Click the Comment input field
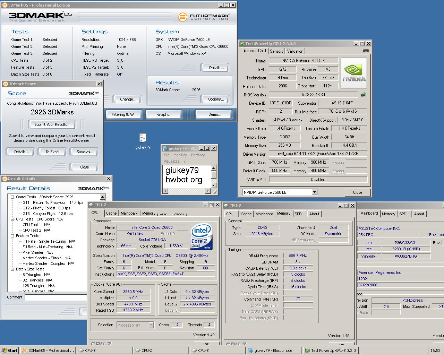Image resolution: width=444 pixels, height=355 pixels. pyautogui.click(x=55, y=297)
